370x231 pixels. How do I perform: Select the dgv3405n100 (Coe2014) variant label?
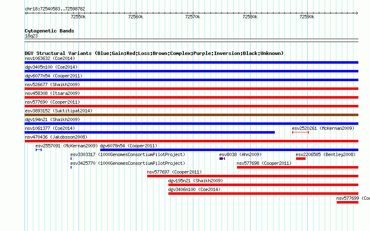pos(51,67)
